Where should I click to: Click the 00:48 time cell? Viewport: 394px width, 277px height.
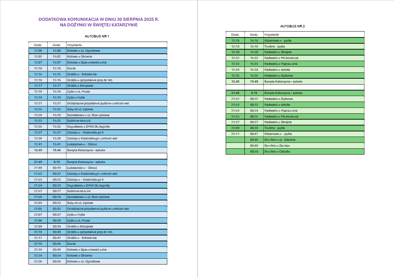[x=254, y=140]
